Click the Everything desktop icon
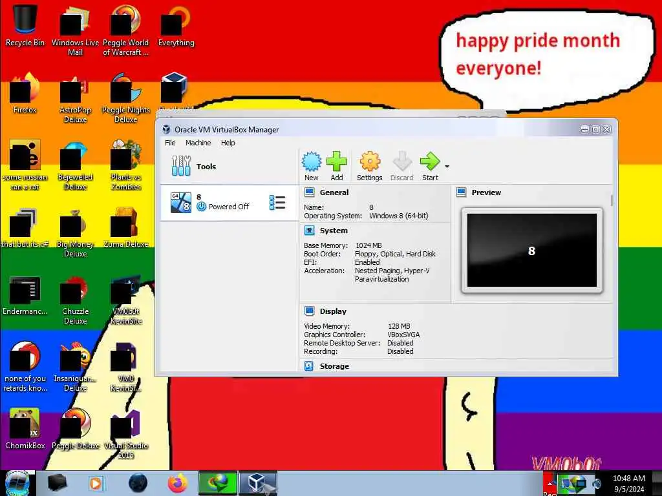662x496 pixels. click(176, 25)
